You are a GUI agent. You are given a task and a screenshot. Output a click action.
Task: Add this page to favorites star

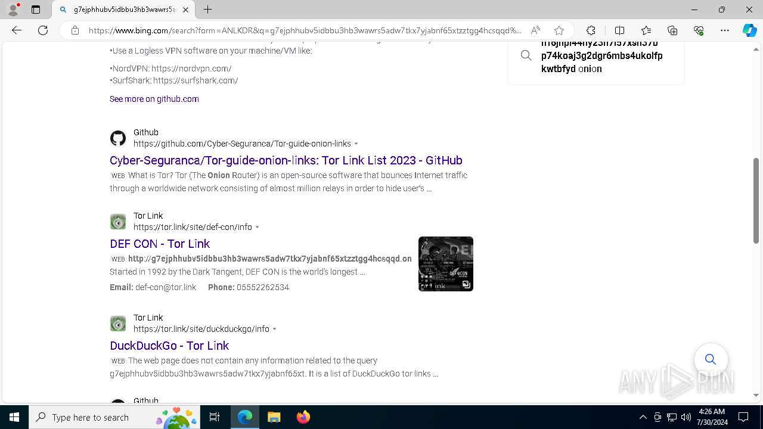pos(559,30)
